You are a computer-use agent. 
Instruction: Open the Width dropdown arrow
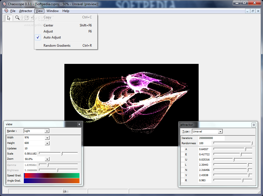pyautogui.click(x=47, y=138)
